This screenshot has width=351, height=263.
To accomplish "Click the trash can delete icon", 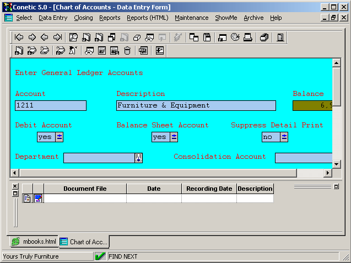I will coord(127,51).
